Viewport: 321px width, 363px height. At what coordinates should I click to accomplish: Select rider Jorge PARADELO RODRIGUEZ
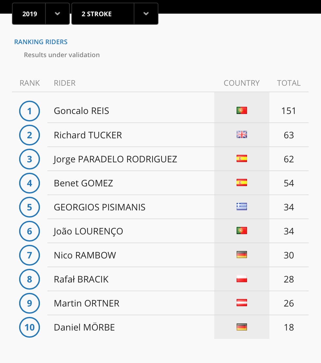[115, 159]
